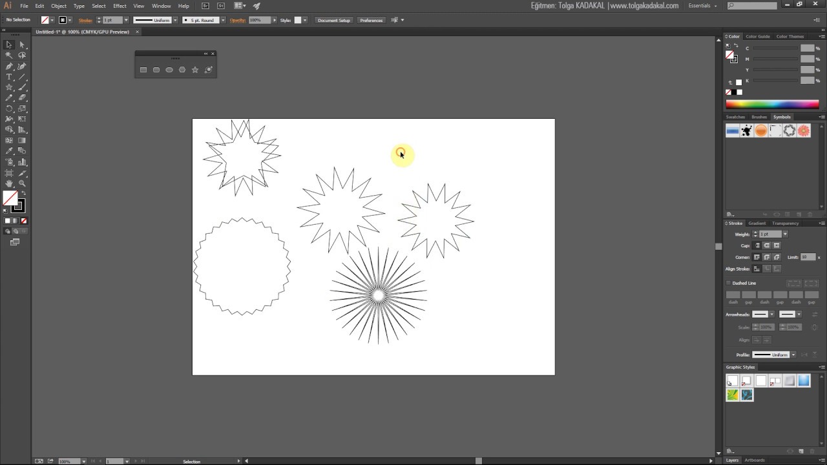Align stroke to center

(x=757, y=269)
